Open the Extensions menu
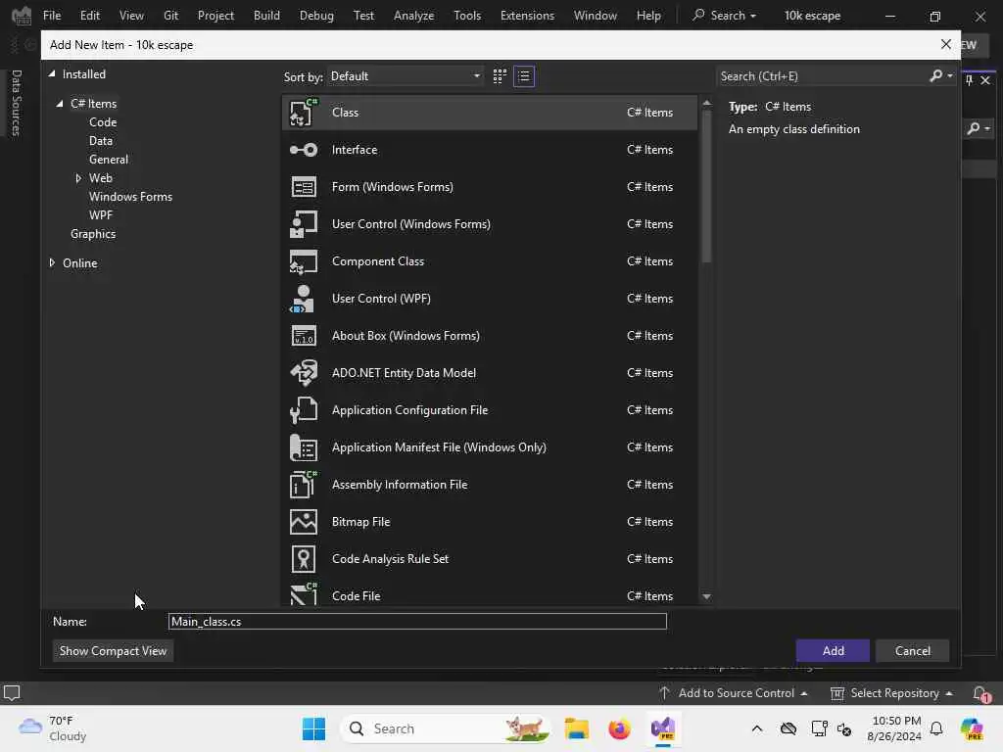The height and width of the screenshot is (752, 1003). click(526, 16)
